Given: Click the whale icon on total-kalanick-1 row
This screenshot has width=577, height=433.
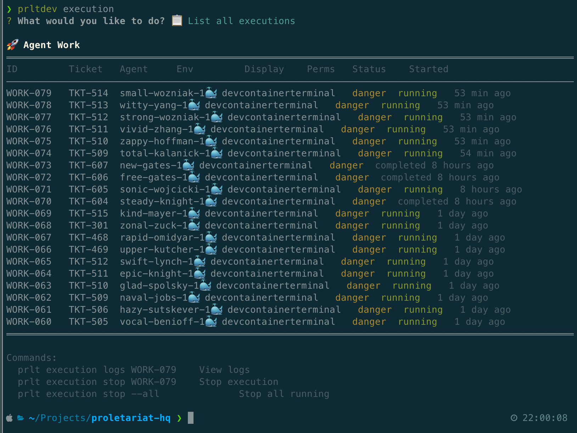Looking at the screenshot, I should [x=217, y=153].
